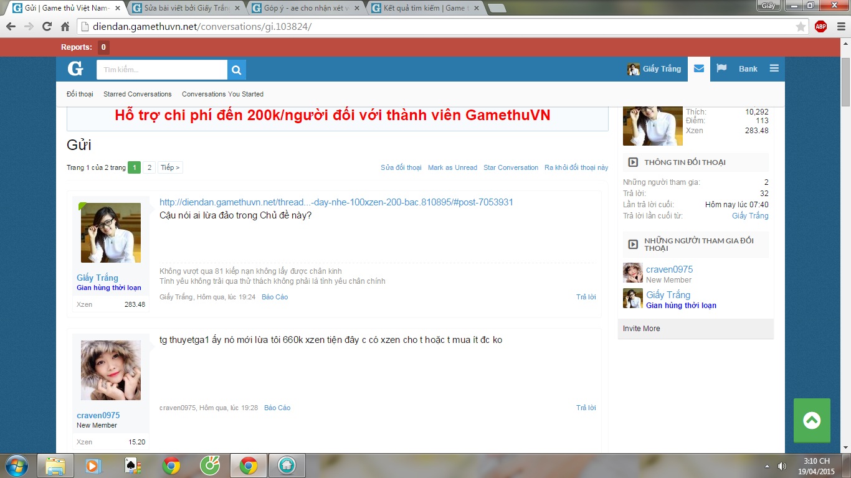851x478 pixels.
Task: Click Giấy Trắng last-reply link in sidebar
Action: (x=750, y=215)
